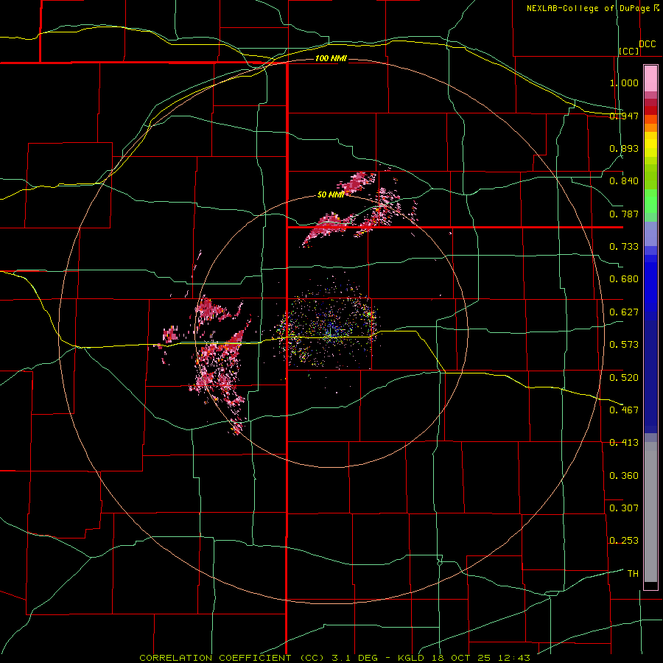
Task: Click the 0.520 scale value
Action: [x=624, y=378]
